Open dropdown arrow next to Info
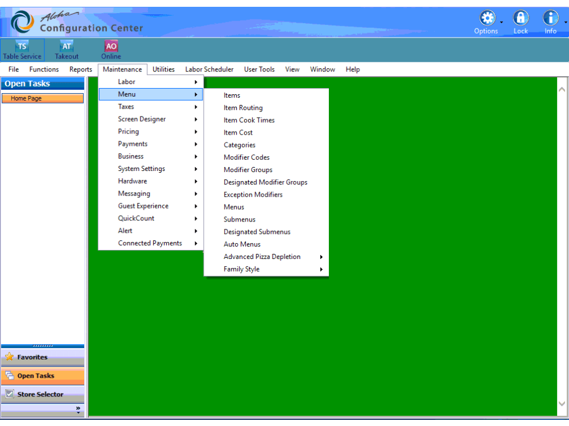The height and width of the screenshot is (426, 569). (x=566, y=23)
